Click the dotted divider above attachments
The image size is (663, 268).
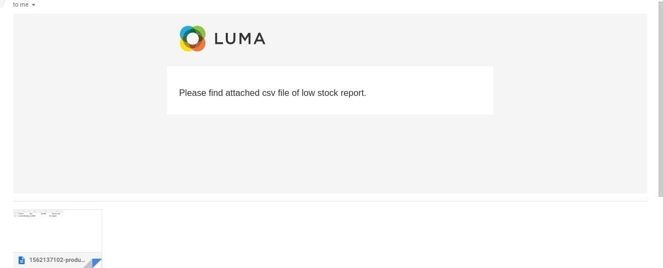tap(330, 201)
